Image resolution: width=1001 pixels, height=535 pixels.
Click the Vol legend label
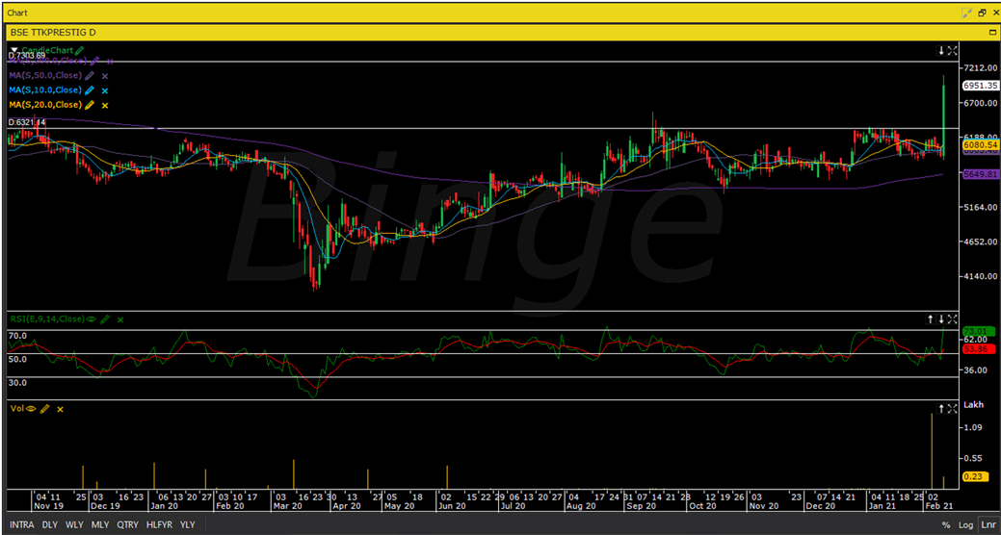click(16, 409)
